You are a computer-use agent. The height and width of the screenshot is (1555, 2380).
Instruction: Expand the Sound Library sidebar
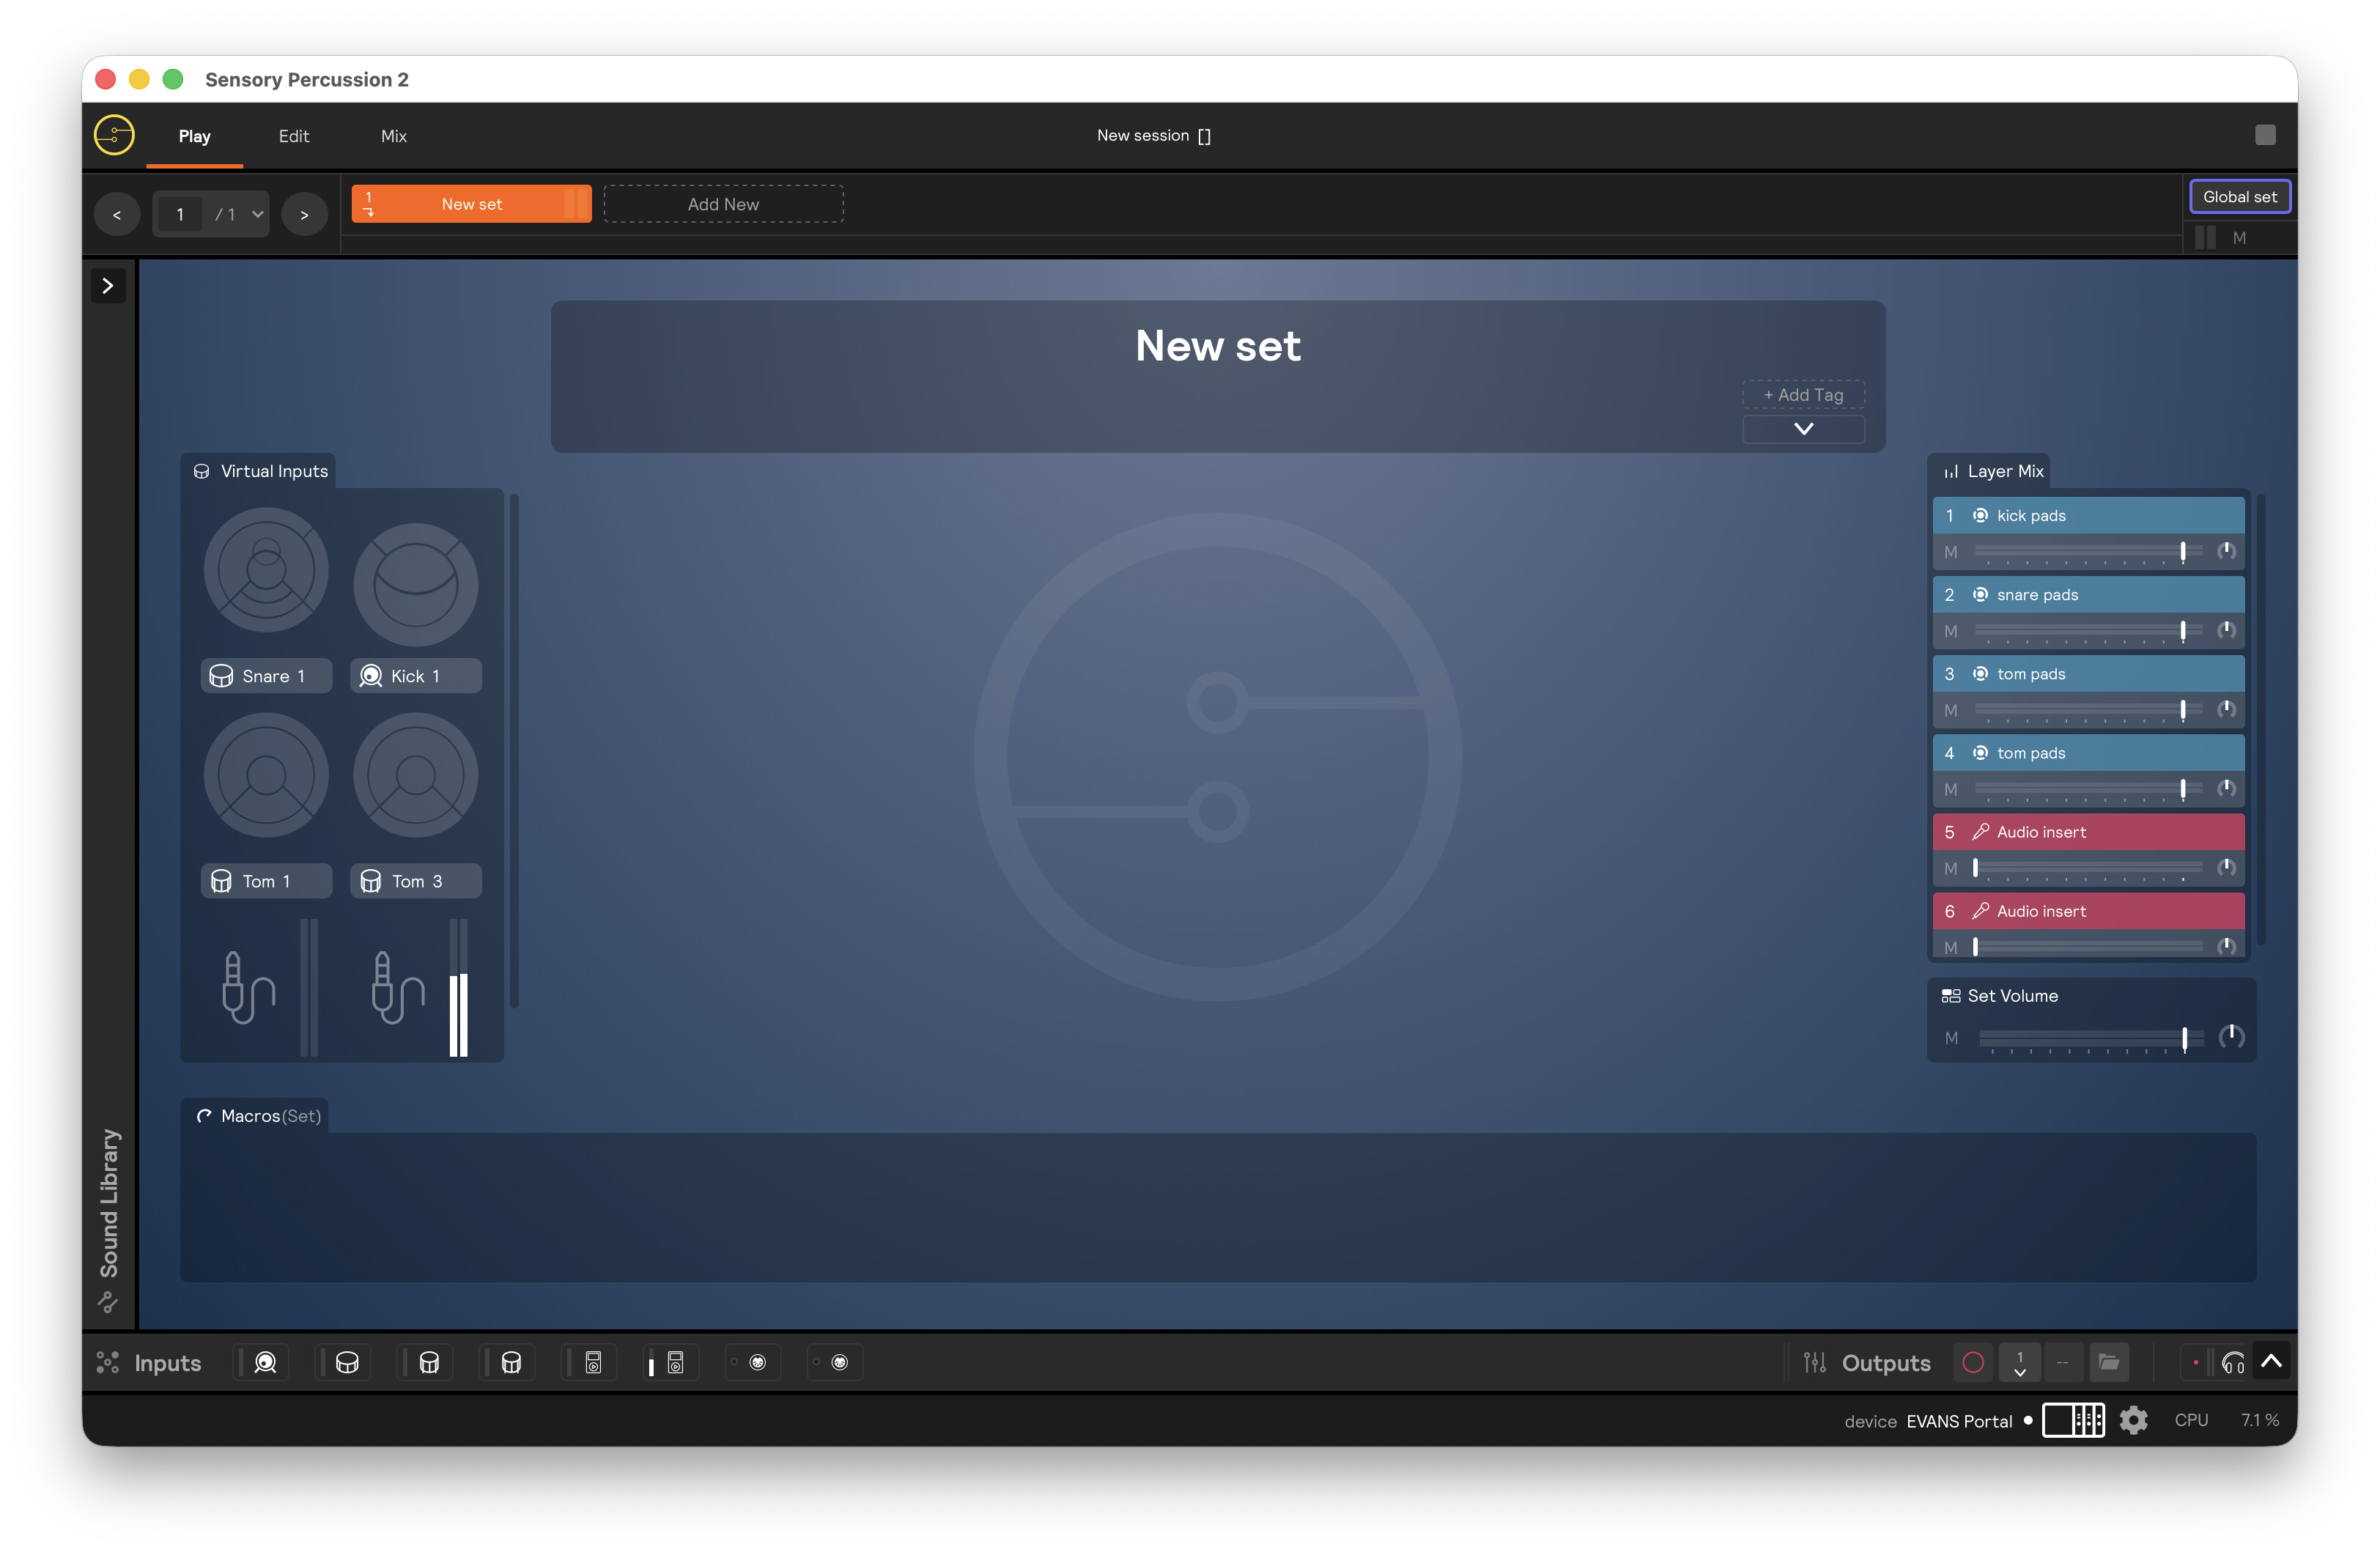click(108, 286)
